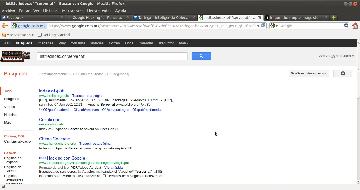Screen dimensions: 360x190
Task: Switch to the Taringa! tab
Action: (x=164, y=17)
